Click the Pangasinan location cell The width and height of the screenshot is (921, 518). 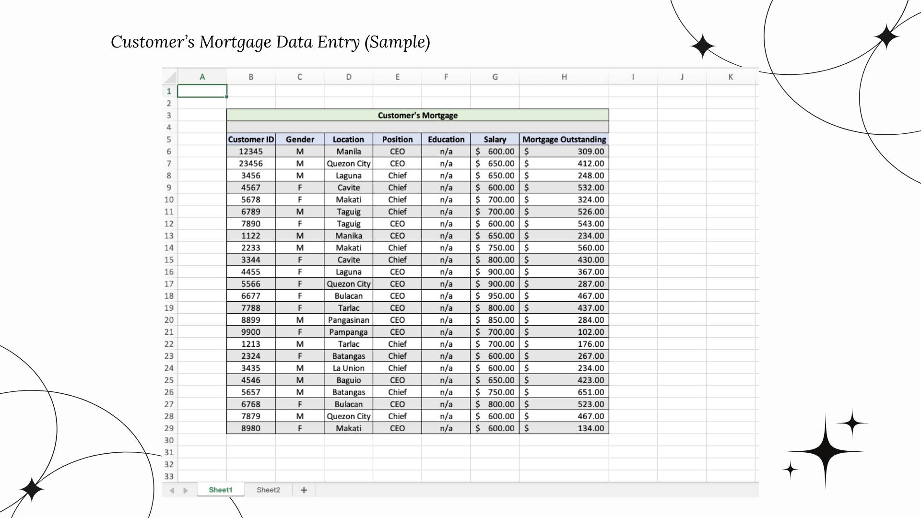point(349,320)
